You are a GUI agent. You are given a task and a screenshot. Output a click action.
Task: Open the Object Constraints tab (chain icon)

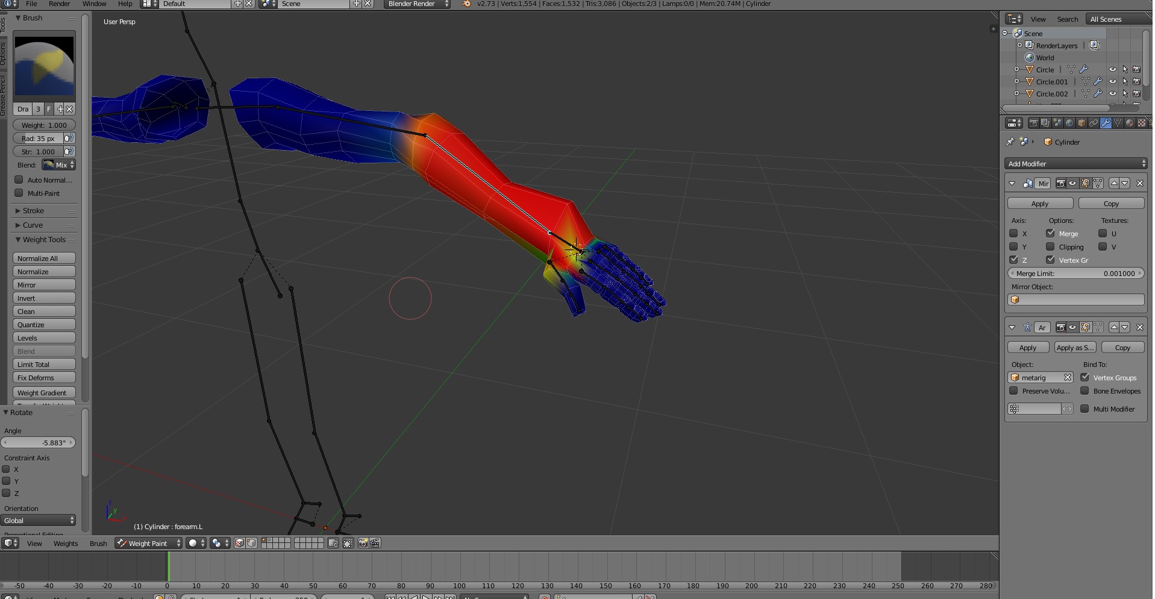pos(1094,123)
